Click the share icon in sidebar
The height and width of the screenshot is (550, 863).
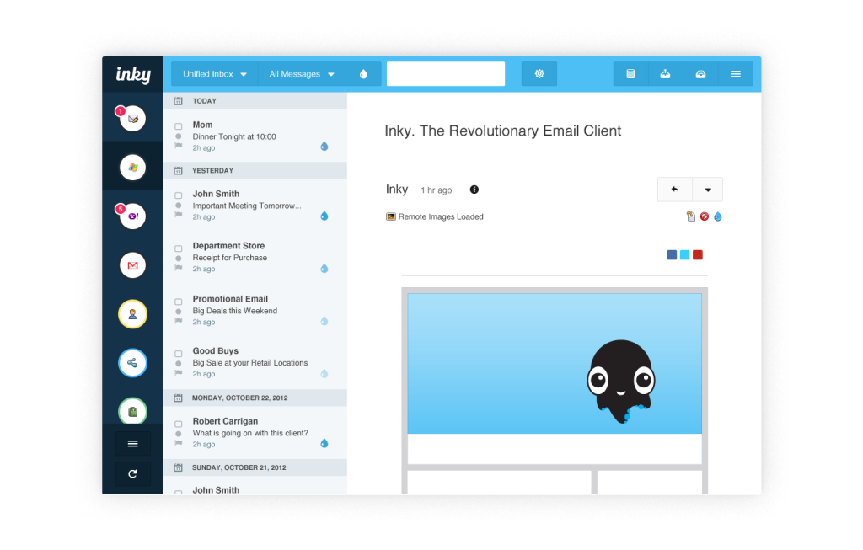[x=132, y=363]
